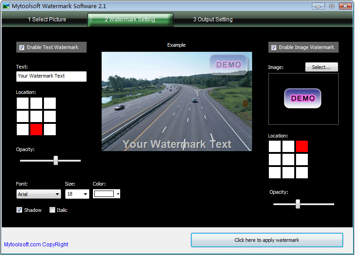Minimize the Watermark Software window
355x255 pixels.
pyautogui.click(x=318, y=6)
